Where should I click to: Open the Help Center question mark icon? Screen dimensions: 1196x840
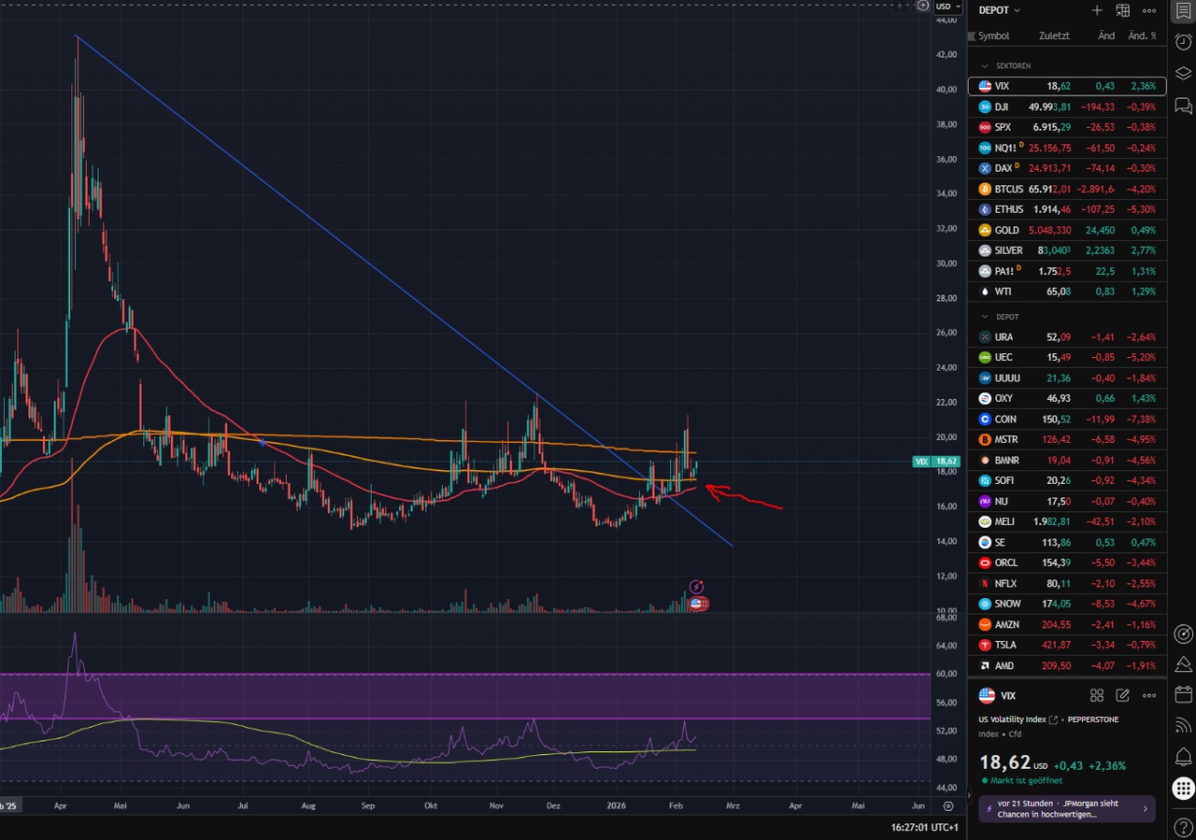point(1183,827)
